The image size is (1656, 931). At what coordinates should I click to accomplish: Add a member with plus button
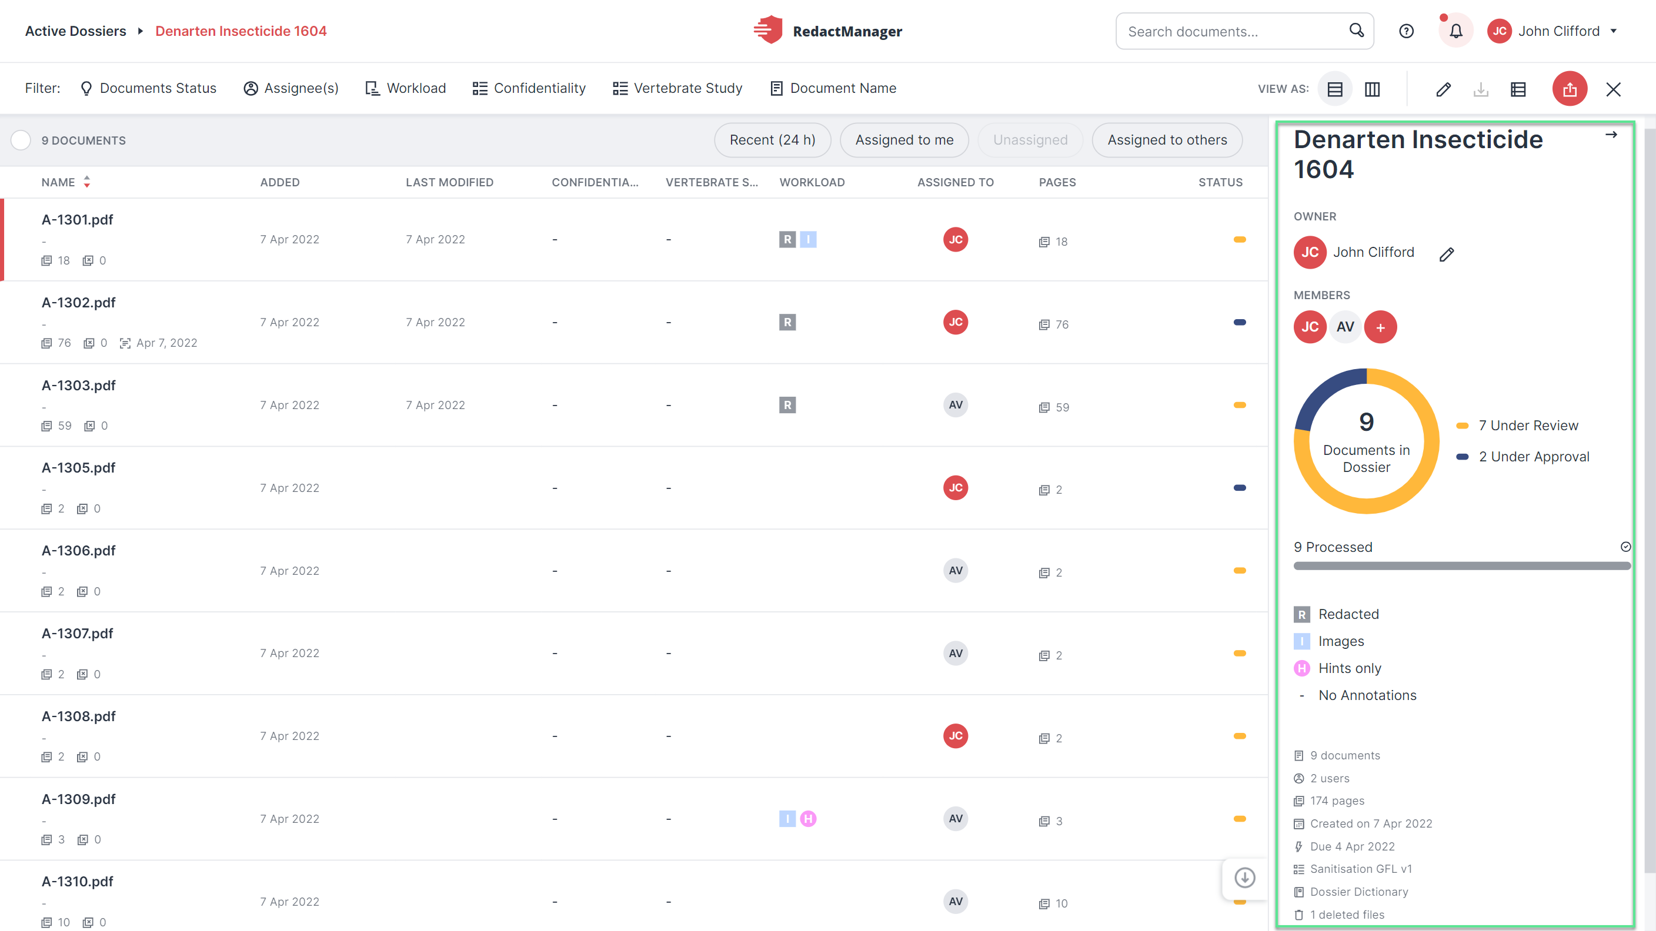(1380, 327)
